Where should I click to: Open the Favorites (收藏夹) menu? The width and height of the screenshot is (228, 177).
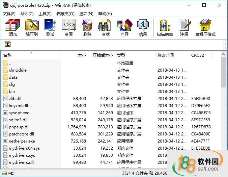65,14
